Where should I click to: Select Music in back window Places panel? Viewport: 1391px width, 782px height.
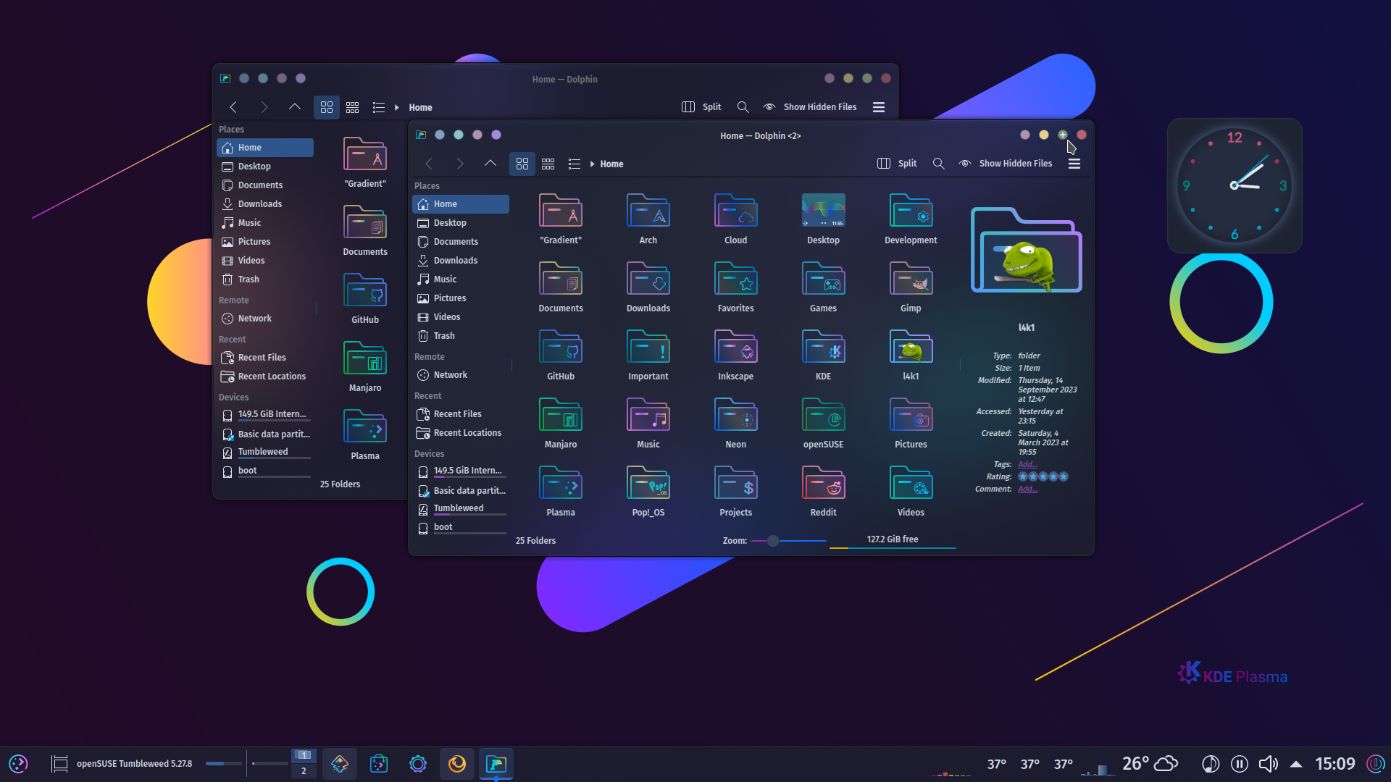click(265, 223)
